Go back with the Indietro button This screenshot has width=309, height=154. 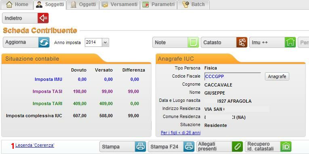[25, 18]
